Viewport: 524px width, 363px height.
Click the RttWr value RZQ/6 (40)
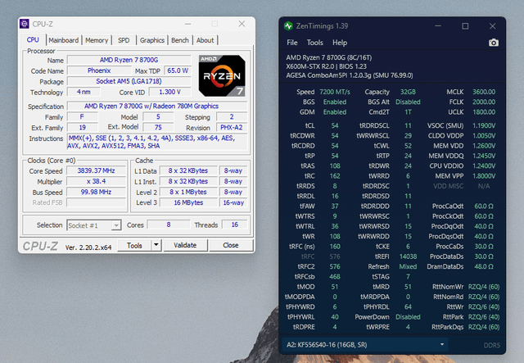[484, 306]
